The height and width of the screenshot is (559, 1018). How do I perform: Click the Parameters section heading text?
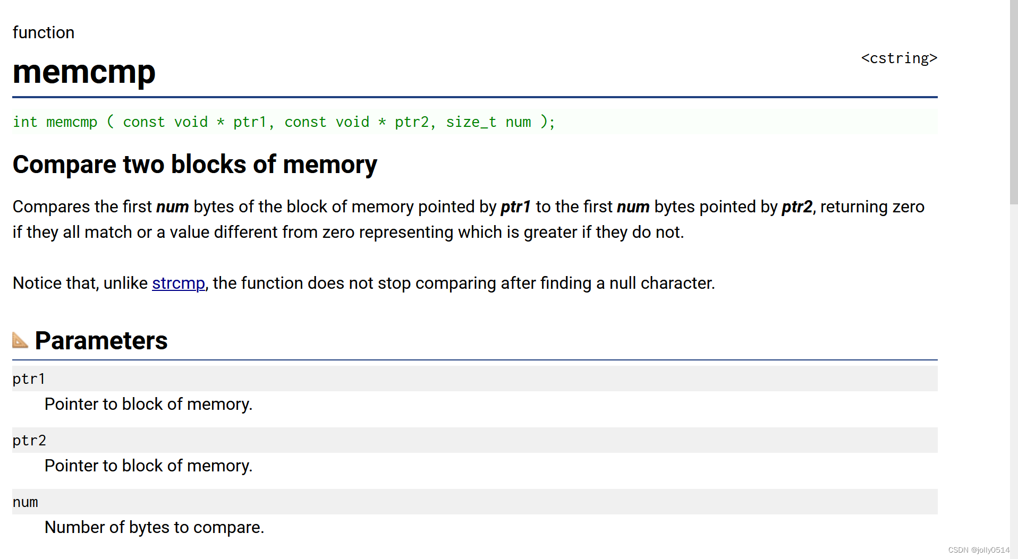pos(101,340)
